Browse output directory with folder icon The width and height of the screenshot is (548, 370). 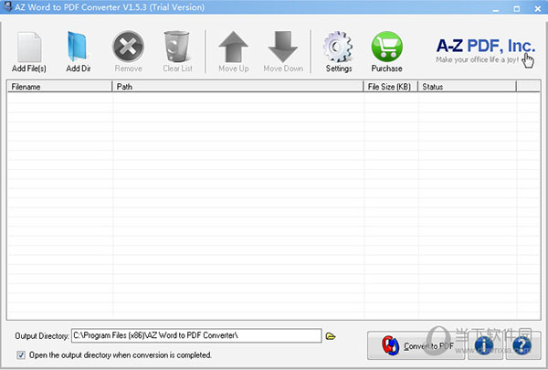331,336
